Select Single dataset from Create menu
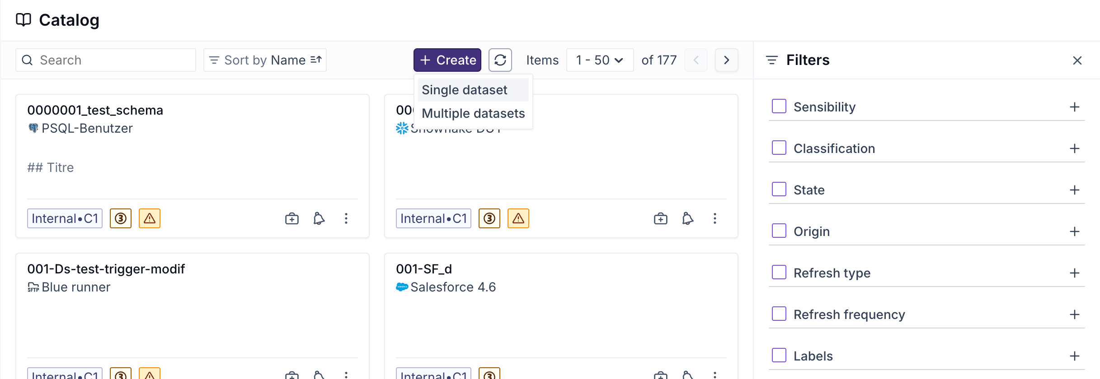Image resolution: width=1100 pixels, height=379 pixels. click(473, 90)
